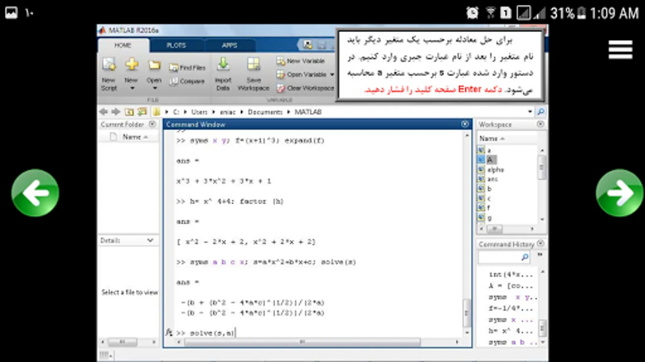
Task: Open the address bar path dropdown
Action: (x=530, y=112)
